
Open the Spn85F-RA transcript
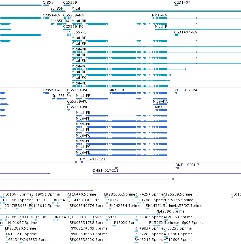[x=60, y=21]
